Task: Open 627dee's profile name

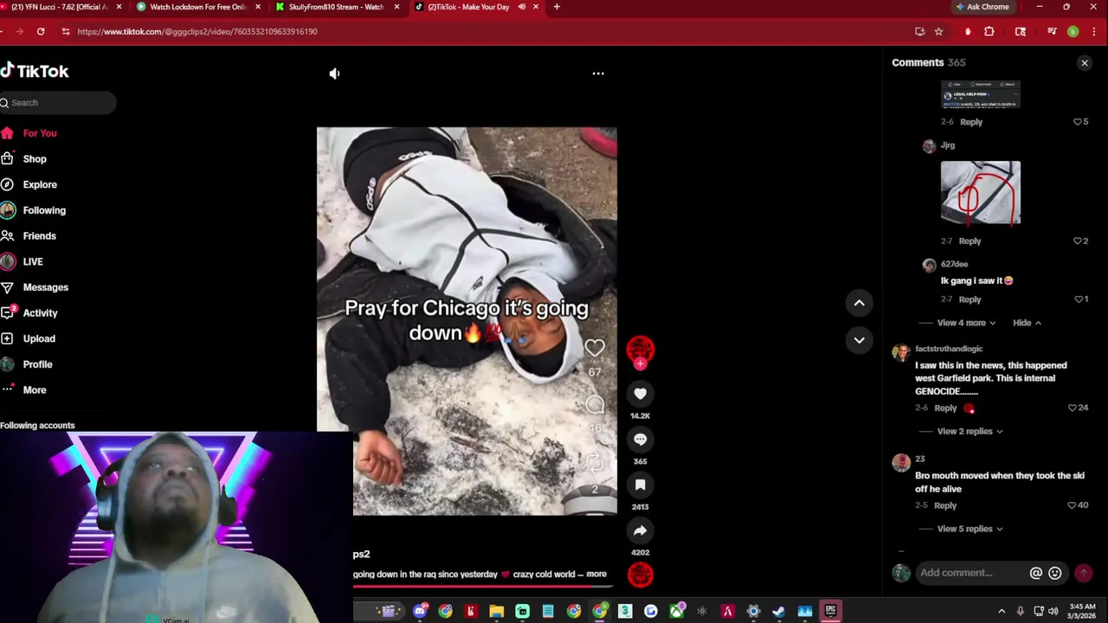Action: (954, 264)
